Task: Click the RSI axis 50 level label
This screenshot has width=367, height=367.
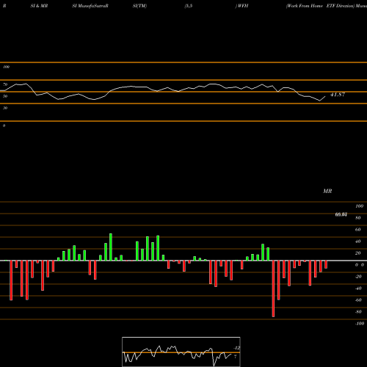Action: [x=5, y=96]
